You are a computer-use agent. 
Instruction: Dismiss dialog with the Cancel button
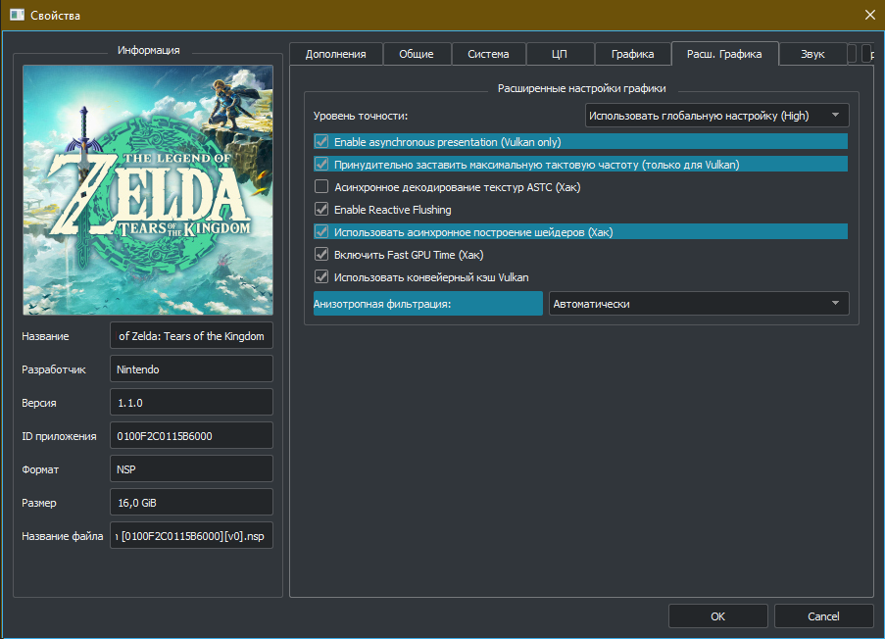(823, 616)
